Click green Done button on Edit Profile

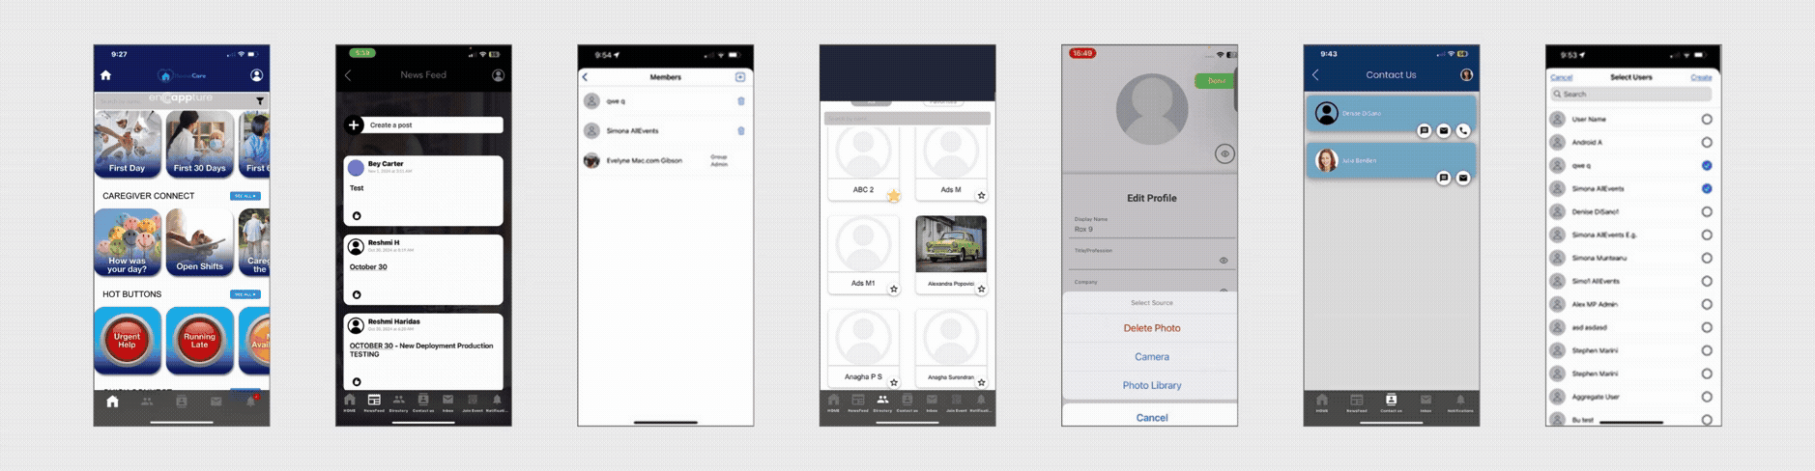pyautogui.click(x=1215, y=81)
